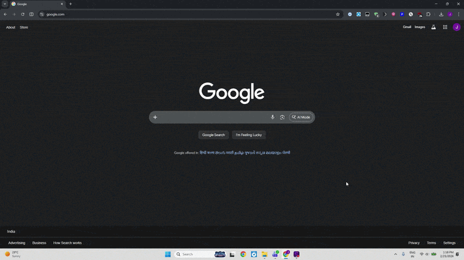This screenshot has height=260, width=464.
Task: Open How Search works link
Action: point(67,243)
